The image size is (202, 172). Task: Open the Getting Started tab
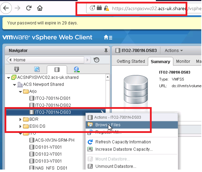[131, 61]
